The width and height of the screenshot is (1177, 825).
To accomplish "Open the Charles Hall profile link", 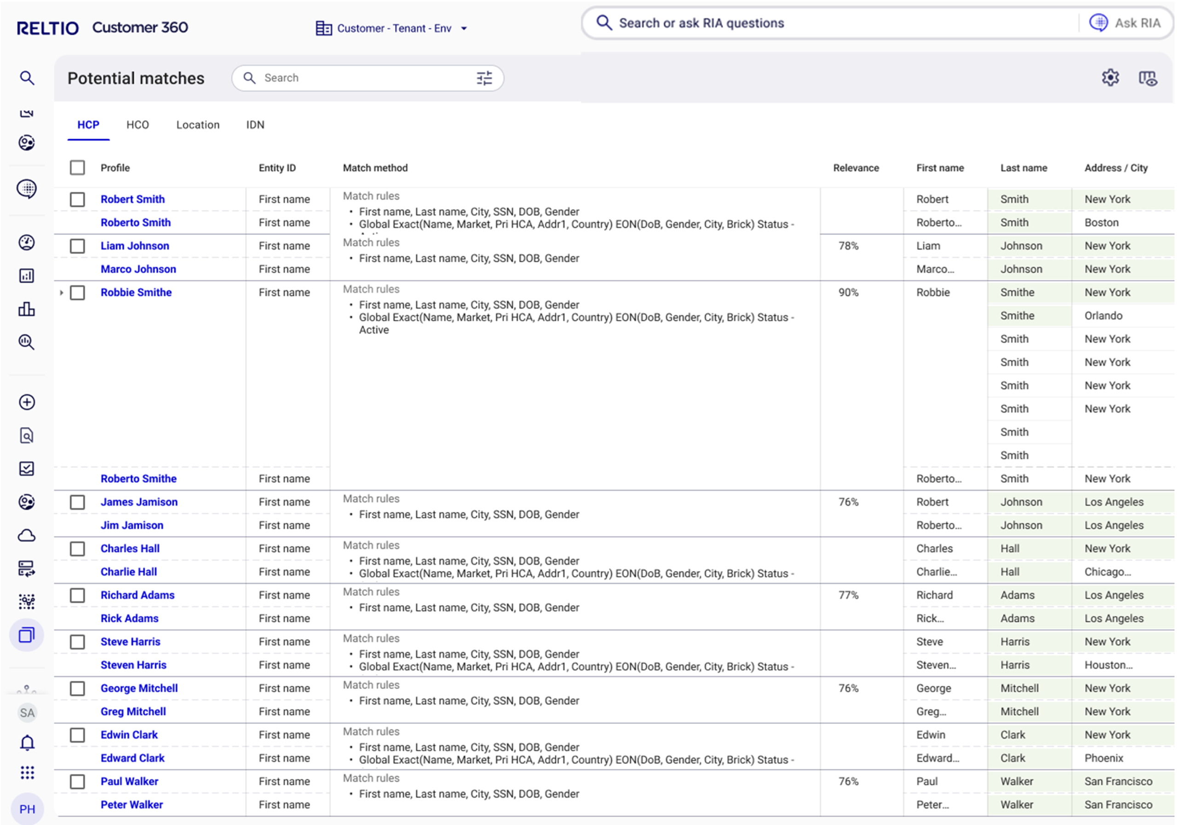I will (130, 548).
